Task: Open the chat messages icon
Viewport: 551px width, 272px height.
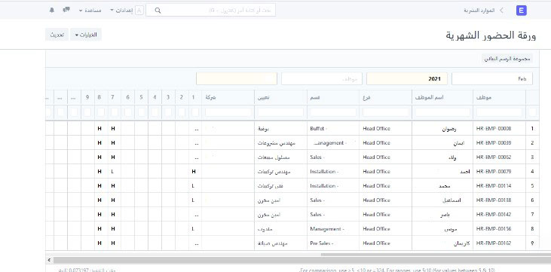Action: (x=66, y=10)
